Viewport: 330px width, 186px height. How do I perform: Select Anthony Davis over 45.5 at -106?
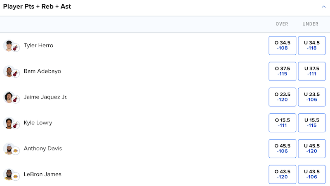pos(282,149)
